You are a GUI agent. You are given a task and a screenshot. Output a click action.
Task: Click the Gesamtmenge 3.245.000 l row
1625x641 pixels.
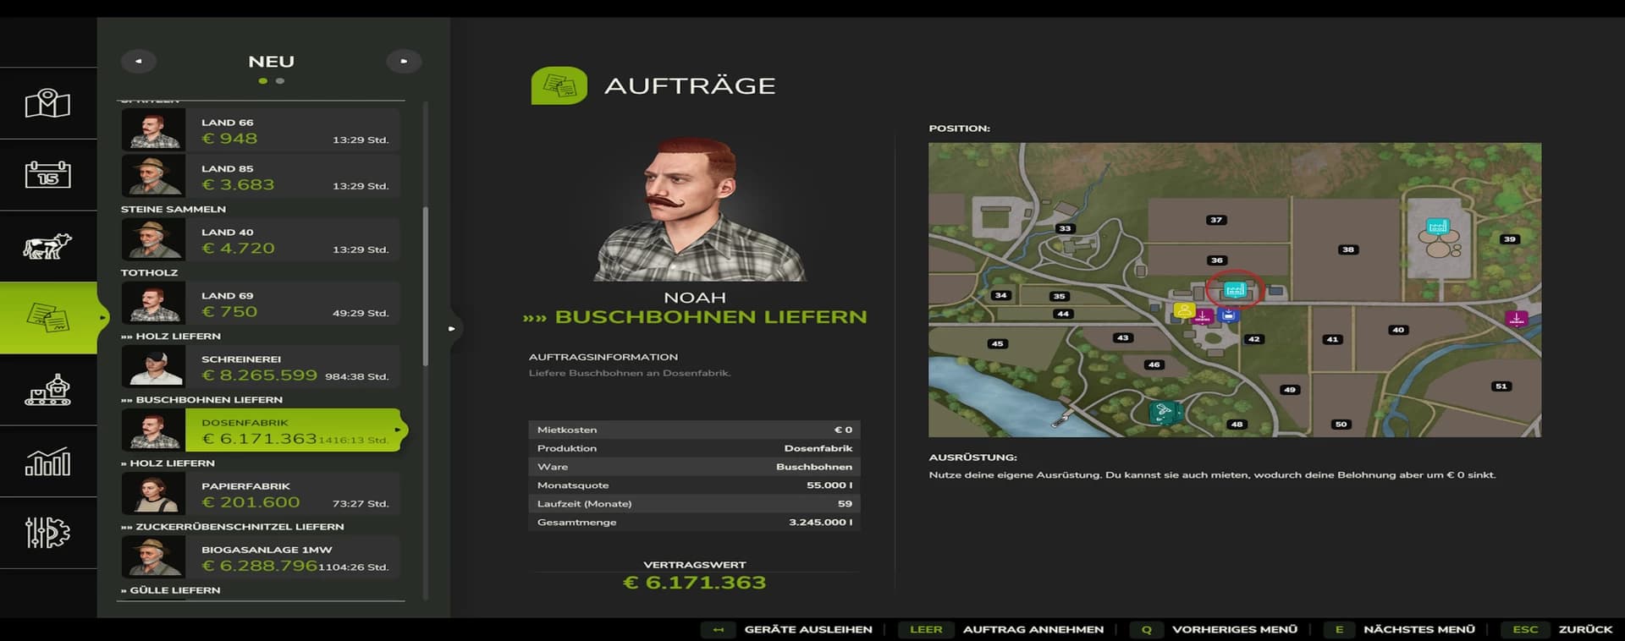pyautogui.click(x=694, y=523)
